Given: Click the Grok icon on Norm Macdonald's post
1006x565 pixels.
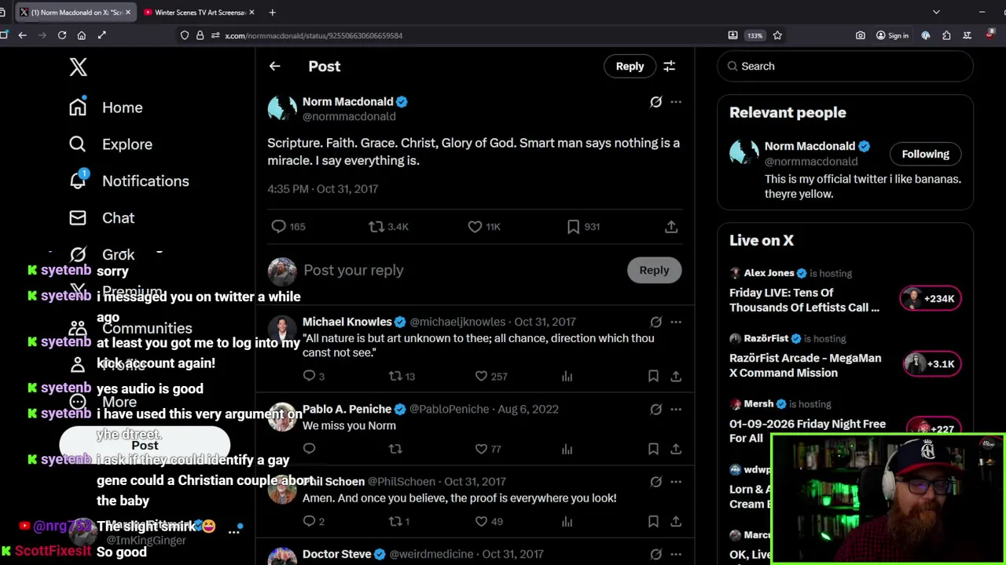Looking at the screenshot, I should (655, 102).
